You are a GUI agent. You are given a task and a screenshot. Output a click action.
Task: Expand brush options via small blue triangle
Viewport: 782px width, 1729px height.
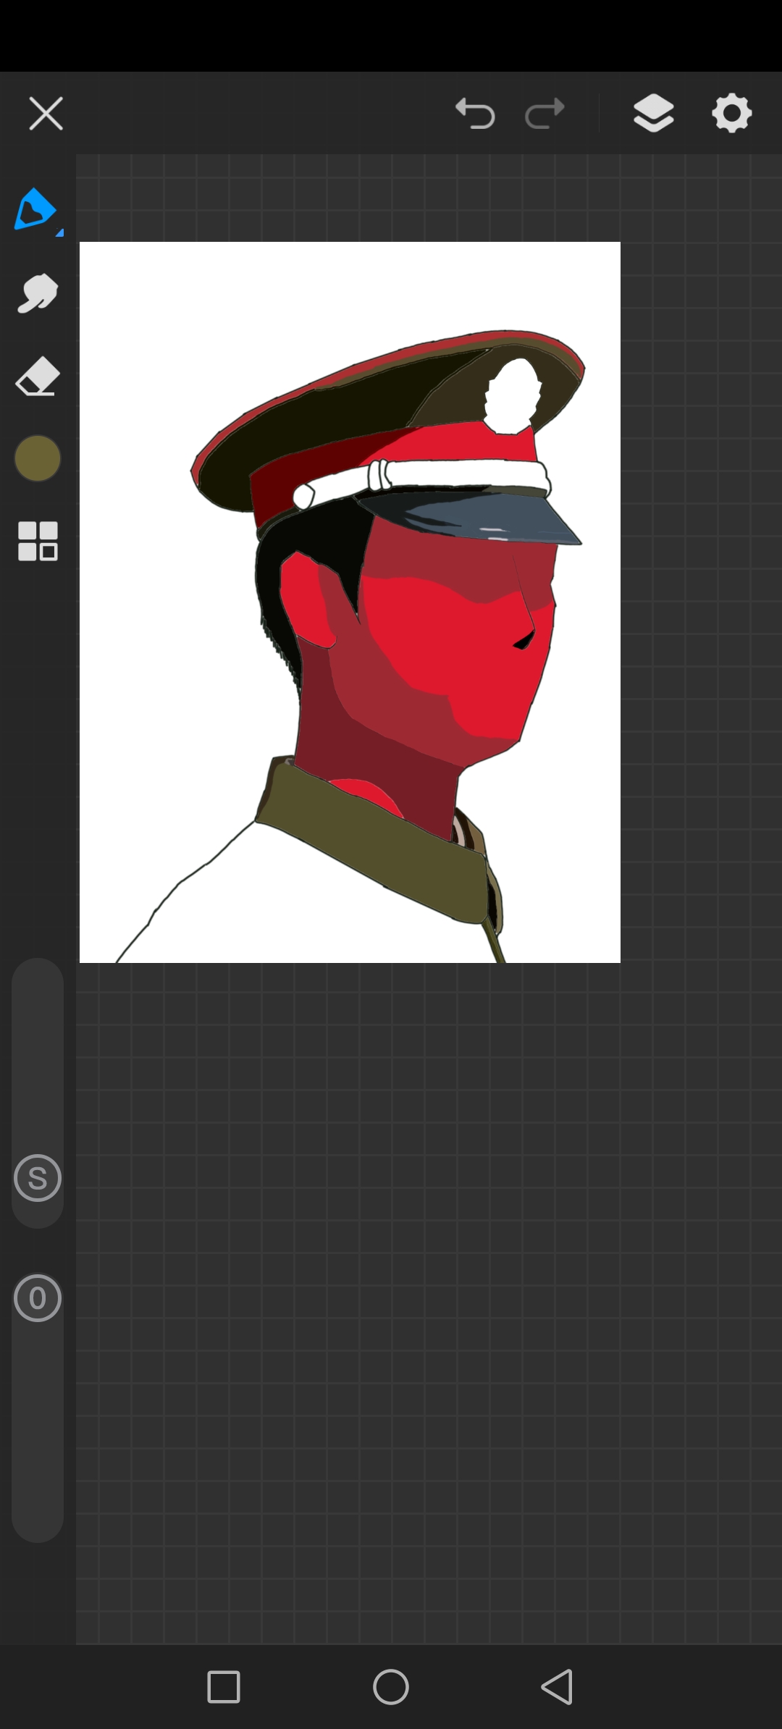click(x=59, y=232)
